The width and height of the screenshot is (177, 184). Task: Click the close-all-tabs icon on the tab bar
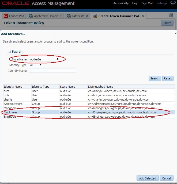[x=171, y=15]
